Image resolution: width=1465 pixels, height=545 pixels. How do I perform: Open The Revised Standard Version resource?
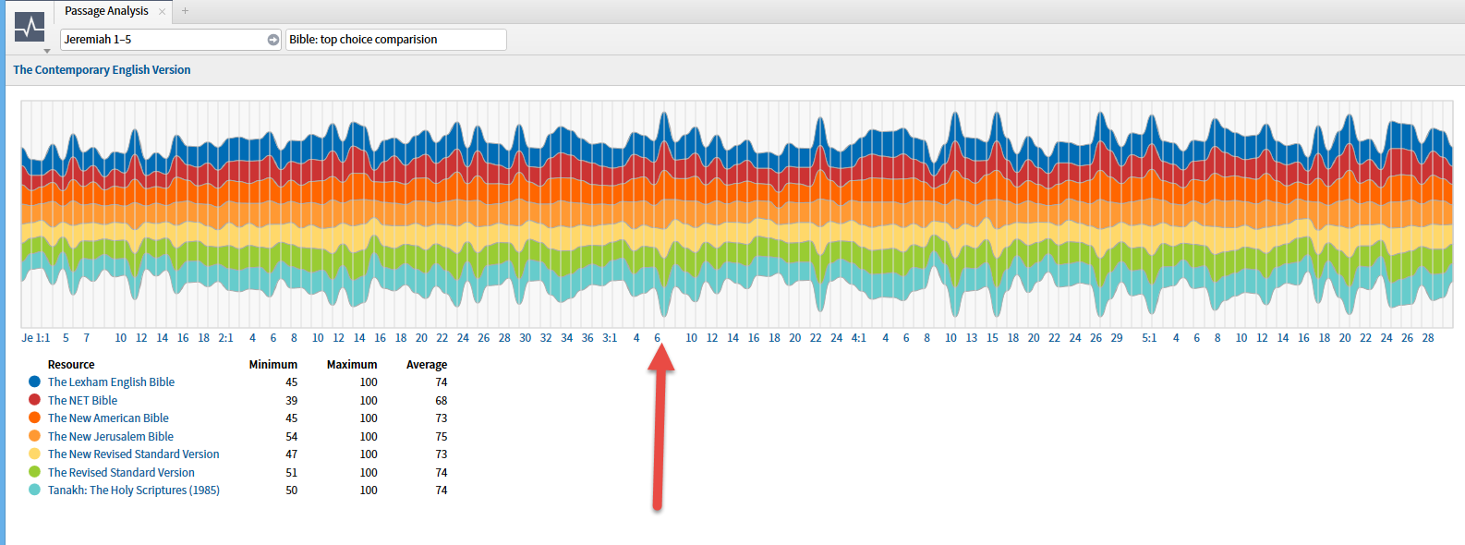[x=121, y=473]
